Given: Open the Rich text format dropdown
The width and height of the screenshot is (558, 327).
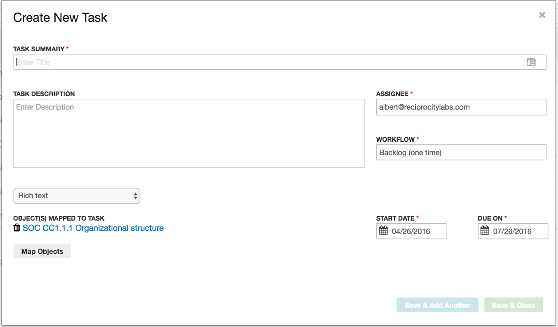Looking at the screenshot, I should tap(77, 196).
